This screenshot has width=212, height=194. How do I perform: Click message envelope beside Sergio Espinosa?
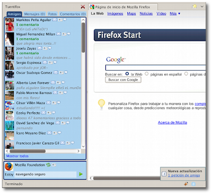pyautogui.click(x=45, y=62)
